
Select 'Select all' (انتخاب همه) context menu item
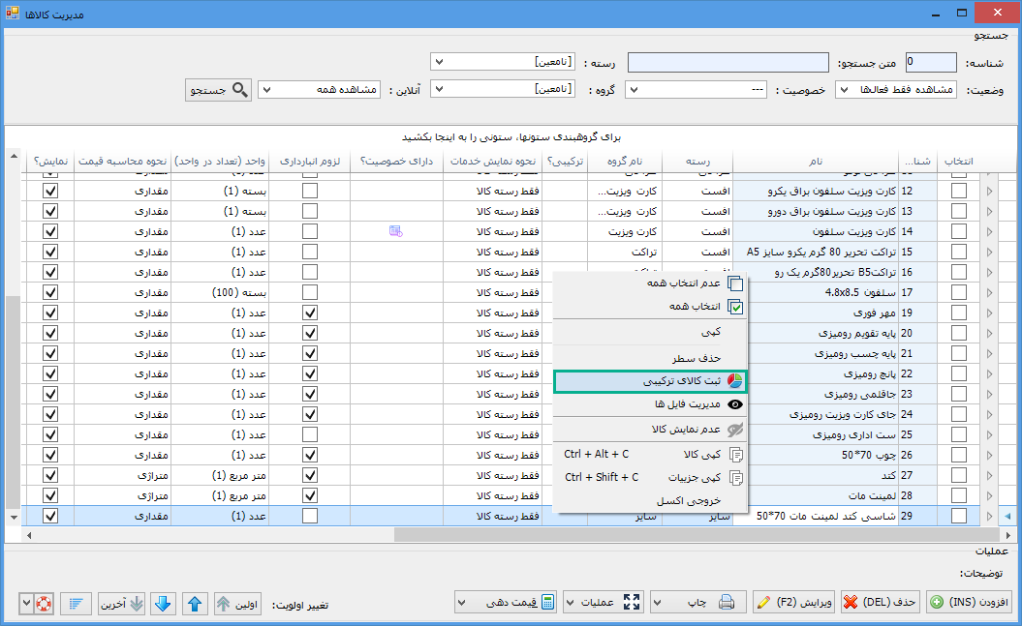coord(650,307)
